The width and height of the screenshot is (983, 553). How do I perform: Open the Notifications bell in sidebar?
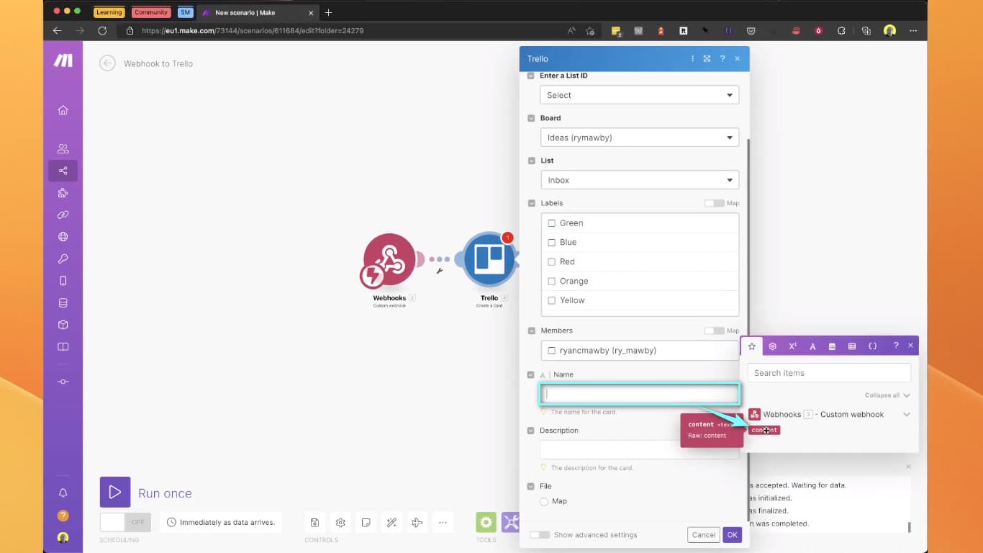[x=63, y=493]
